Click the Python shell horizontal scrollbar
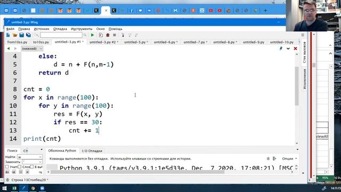Viewport: 341px width, 192px height. (137, 172)
